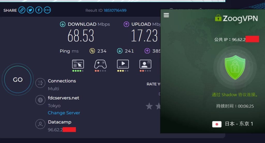This screenshot has width=265, height=143.
Task: Rate provider with the first star
Action: (149, 106)
